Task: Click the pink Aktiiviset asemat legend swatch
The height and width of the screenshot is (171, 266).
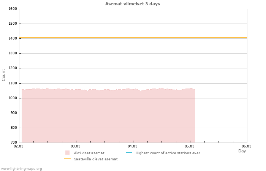Action: pos(68,153)
